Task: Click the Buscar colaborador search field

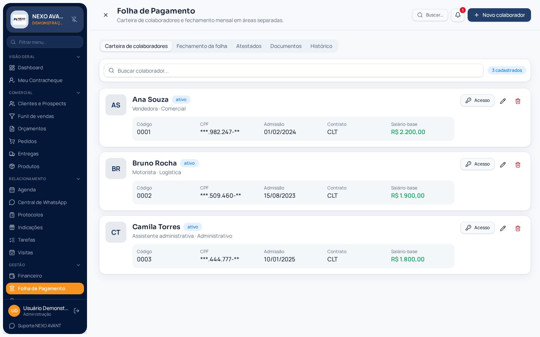Action: point(293,70)
